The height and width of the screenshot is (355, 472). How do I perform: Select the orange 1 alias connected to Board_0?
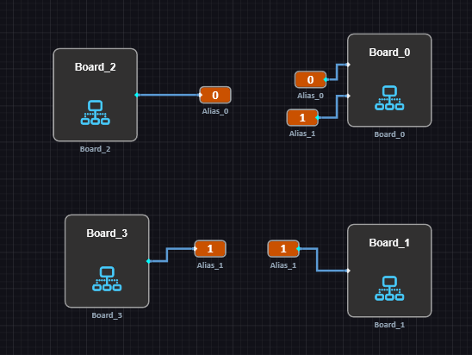302,117
